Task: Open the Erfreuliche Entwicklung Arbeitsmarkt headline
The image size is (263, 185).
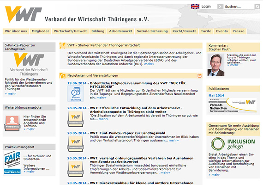Action: (136, 110)
